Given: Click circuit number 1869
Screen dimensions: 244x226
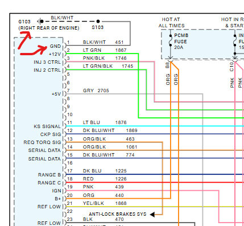Looking at the screenshot, I should [x=131, y=130].
